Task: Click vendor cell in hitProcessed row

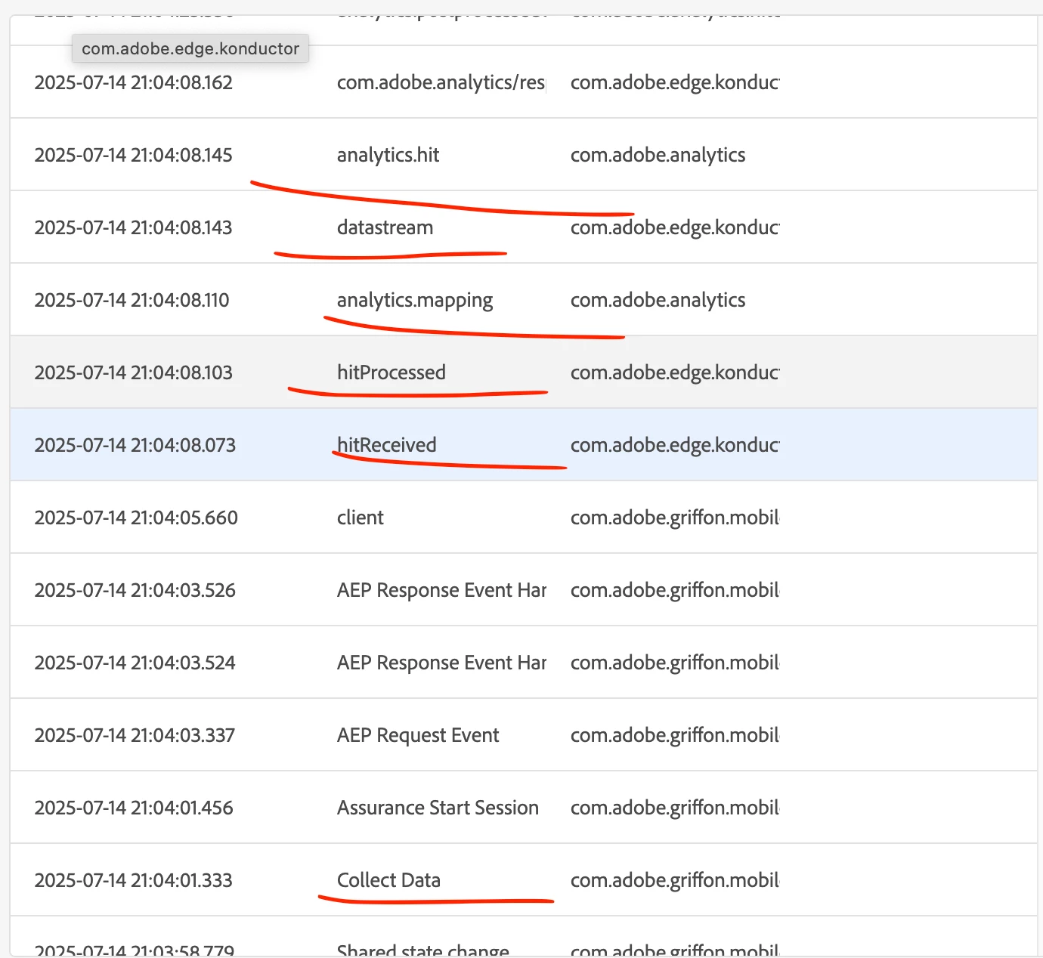Action: 675,372
